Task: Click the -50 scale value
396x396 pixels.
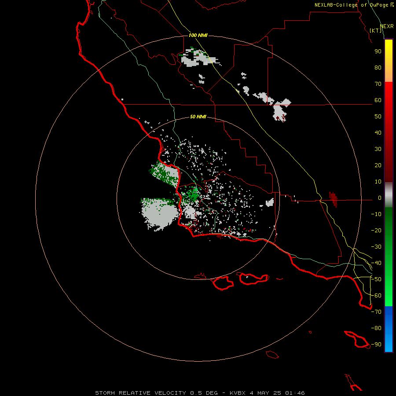Action: pos(376,279)
